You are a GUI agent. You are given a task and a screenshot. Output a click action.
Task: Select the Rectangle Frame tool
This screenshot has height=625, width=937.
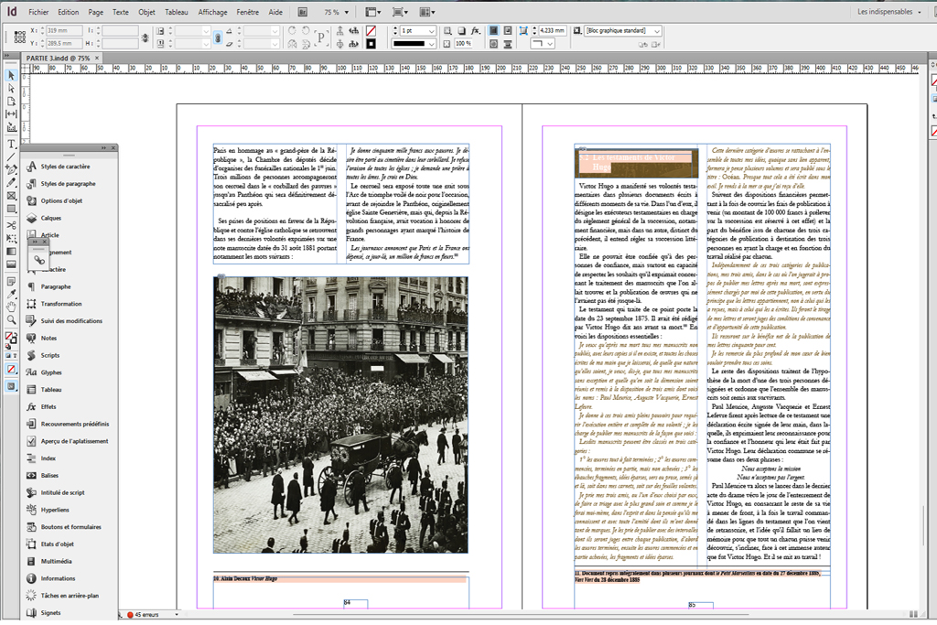pyautogui.click(x=11, y=196)
